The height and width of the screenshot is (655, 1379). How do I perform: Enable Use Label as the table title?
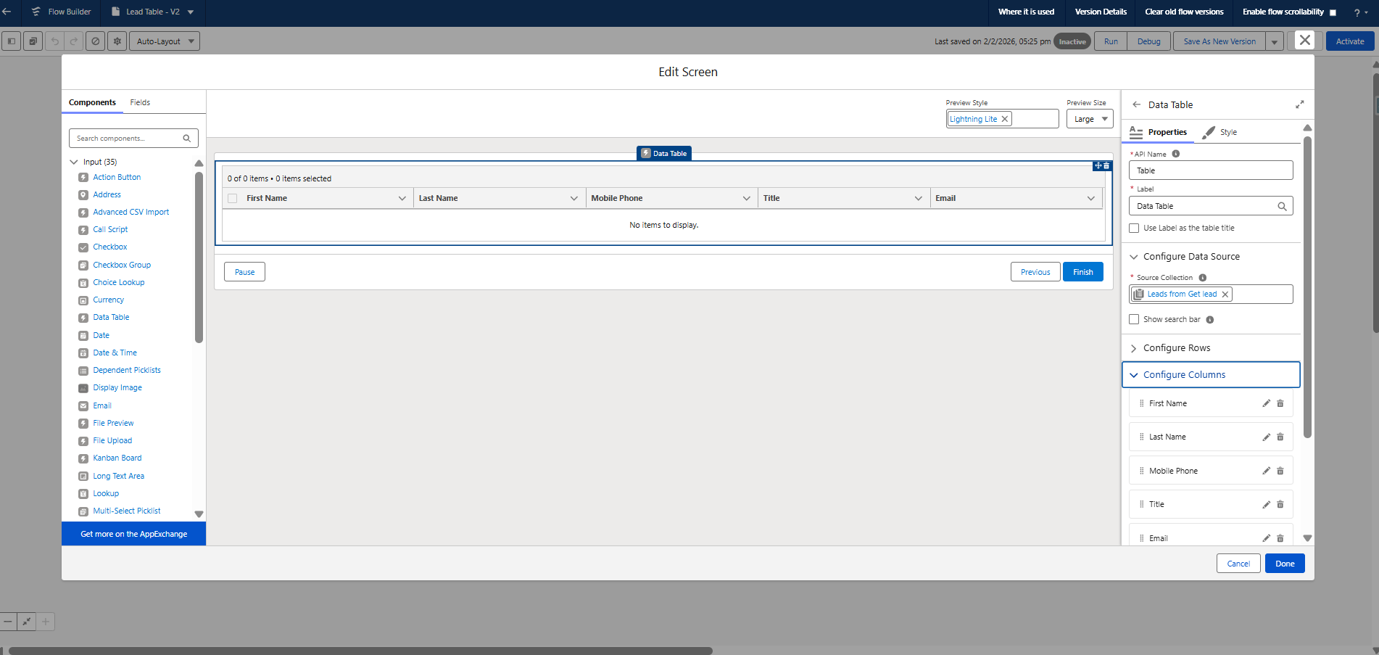click(x=1134, y=228)
